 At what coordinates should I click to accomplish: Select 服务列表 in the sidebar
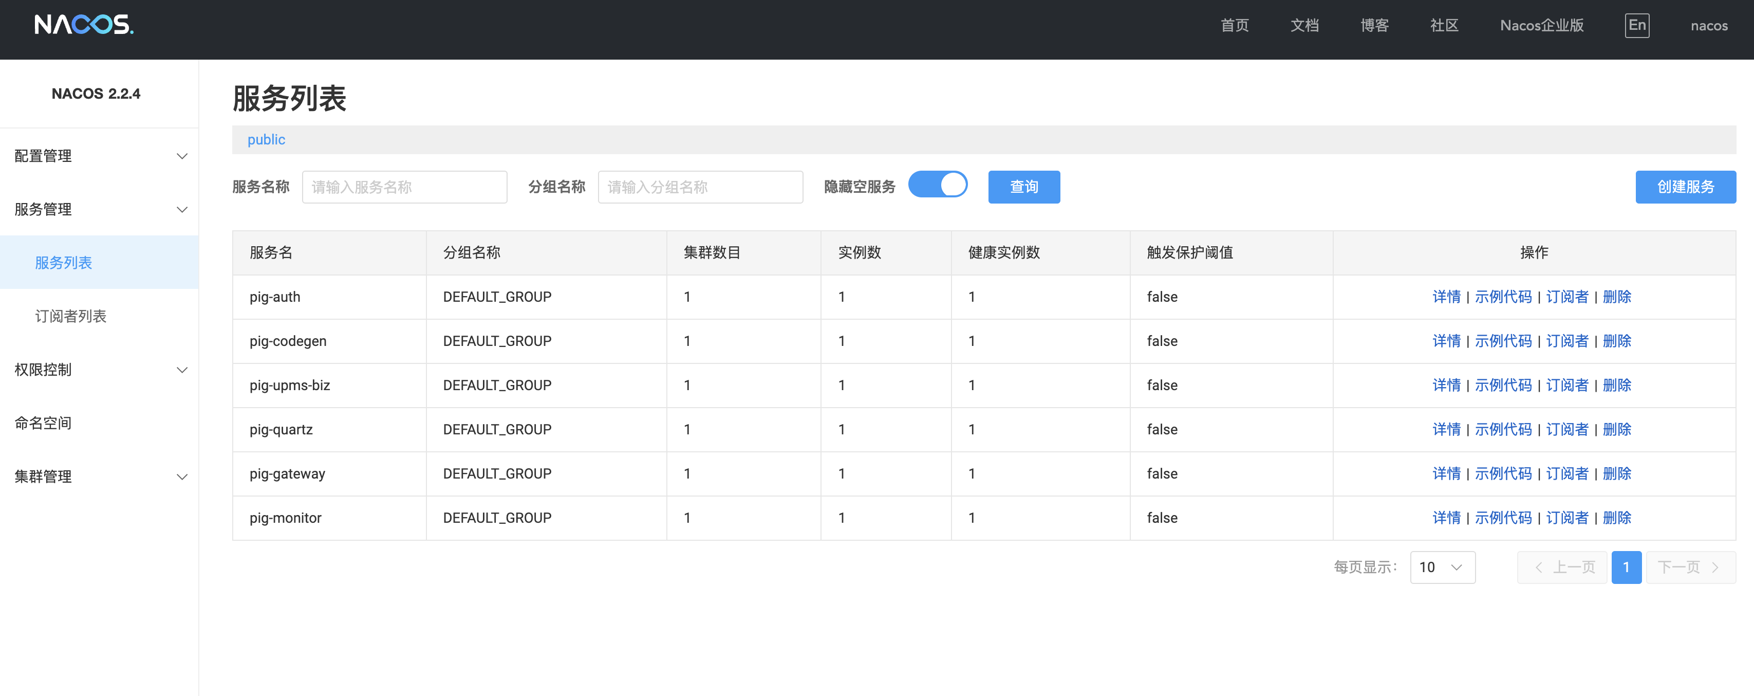pos(99,262)
